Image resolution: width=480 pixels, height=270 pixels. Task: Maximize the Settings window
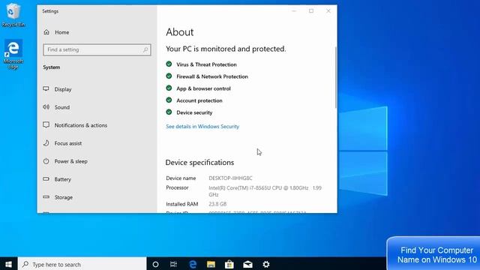point(311,11)
